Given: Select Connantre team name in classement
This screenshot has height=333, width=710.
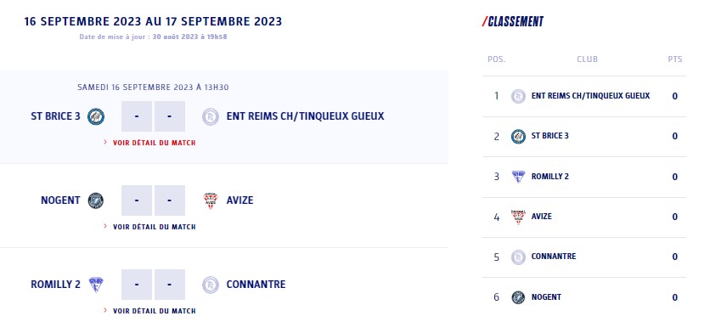Looking at the screenshot, I should point(554,257).
